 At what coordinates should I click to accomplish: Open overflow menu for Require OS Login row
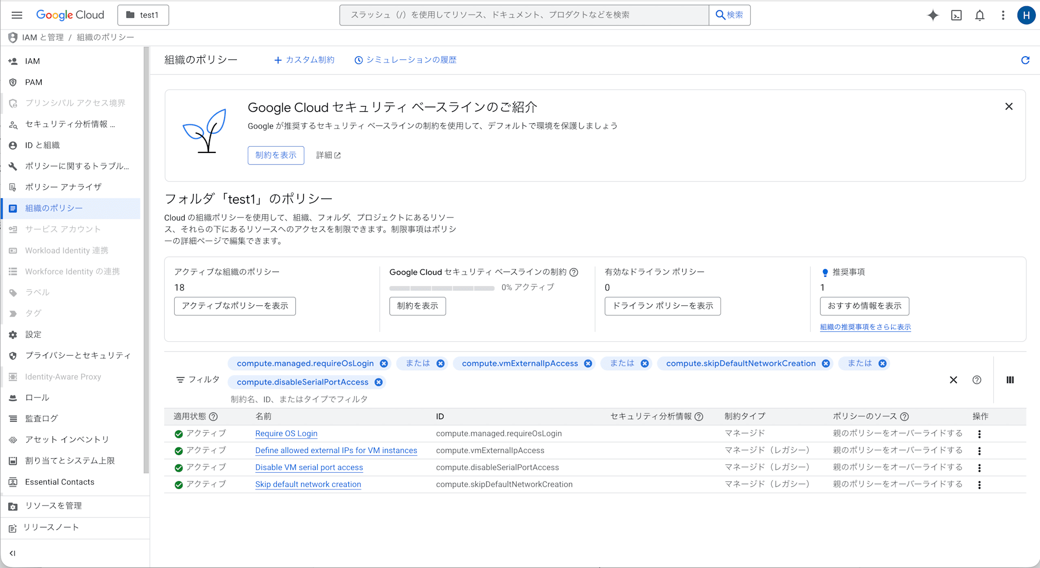point(980,433)
